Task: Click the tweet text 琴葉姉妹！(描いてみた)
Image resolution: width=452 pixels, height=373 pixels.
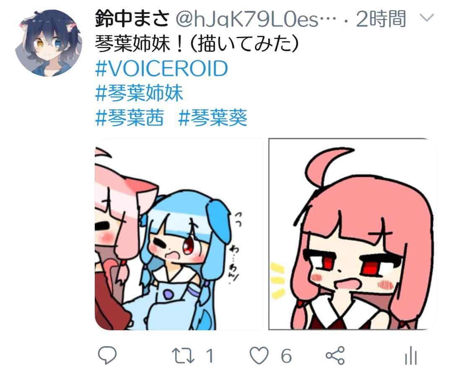Action: tap(197, 44)
